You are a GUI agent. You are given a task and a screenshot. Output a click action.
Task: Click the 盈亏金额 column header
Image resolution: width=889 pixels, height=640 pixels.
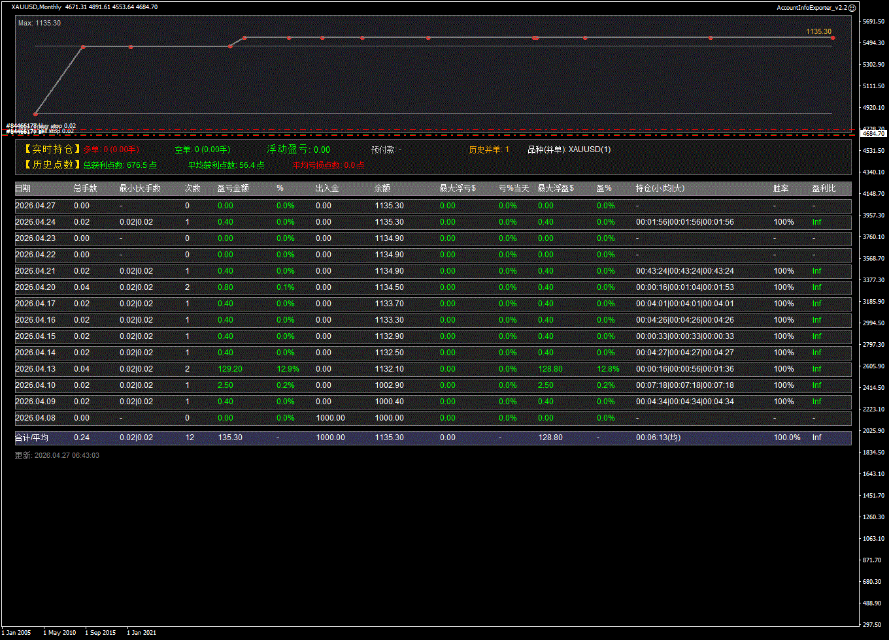233,188
